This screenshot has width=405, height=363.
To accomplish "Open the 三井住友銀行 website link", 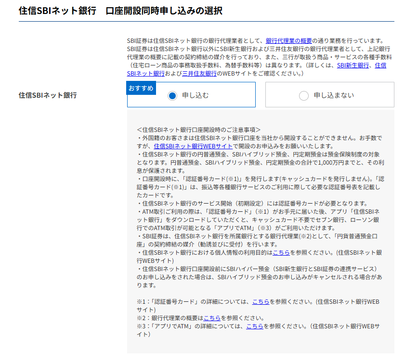I will [199, 73].
